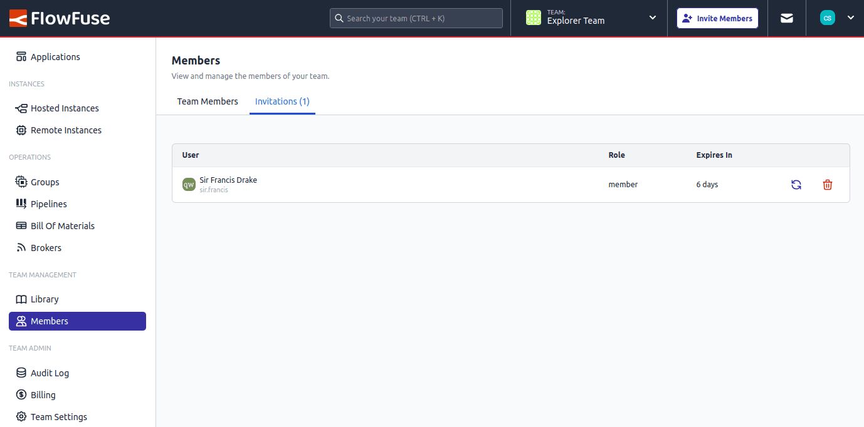Open Remote Instances from the sidebar icon
The image size is (864, 427).
tap(21, 130)
